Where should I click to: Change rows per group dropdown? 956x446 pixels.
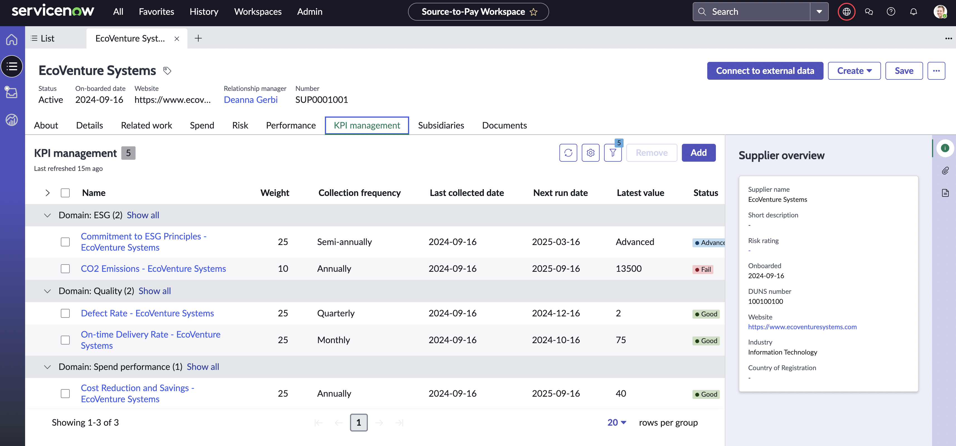coord(617,423)
